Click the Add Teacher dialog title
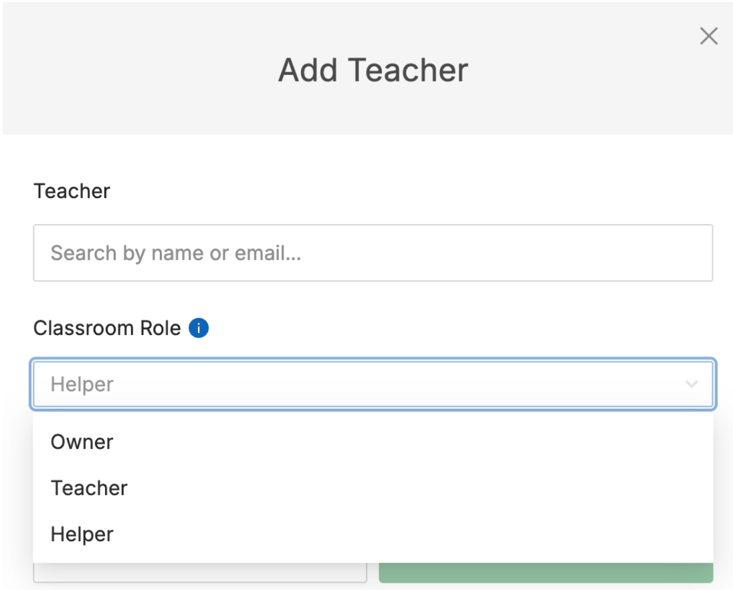The image size is (733, 590). [375, 70]
